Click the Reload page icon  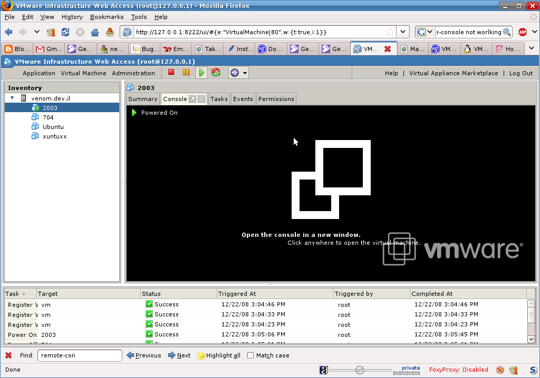tap(65, 32)
